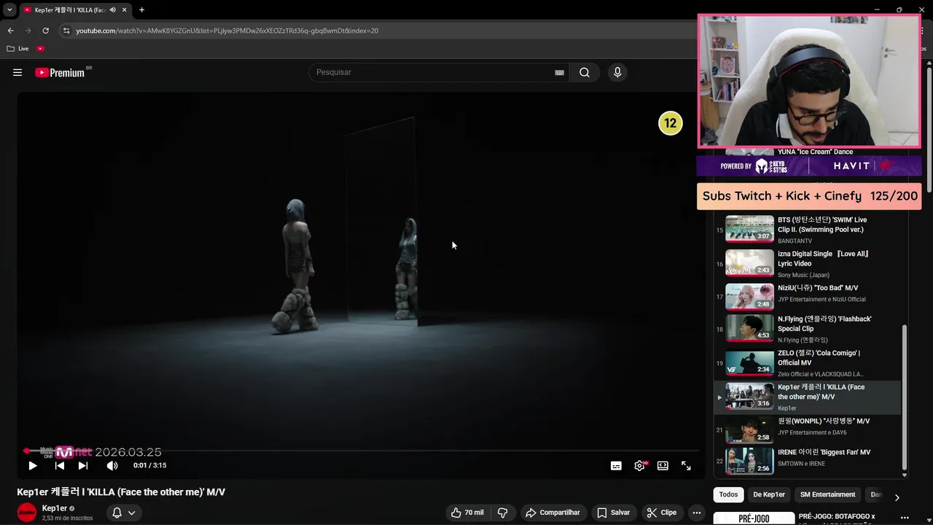Open the YouTube hamburger guide menu
The height and width of the screenshot is (525, 933).
pyautogui.click(x=17, y=72)
